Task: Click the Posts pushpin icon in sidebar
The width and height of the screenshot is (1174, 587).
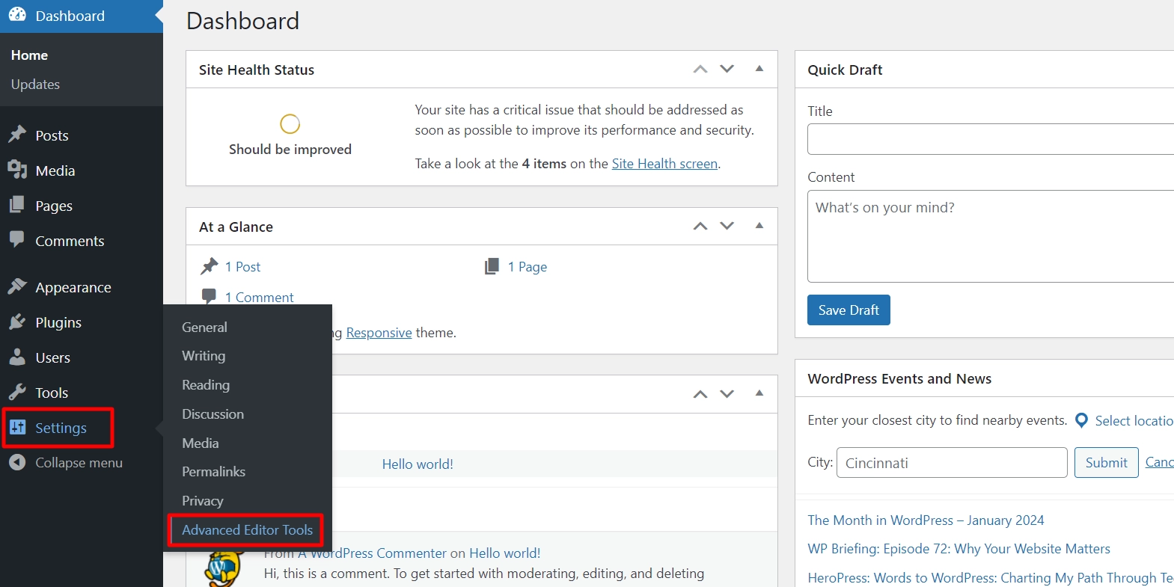Action: (x=17, y=135)
